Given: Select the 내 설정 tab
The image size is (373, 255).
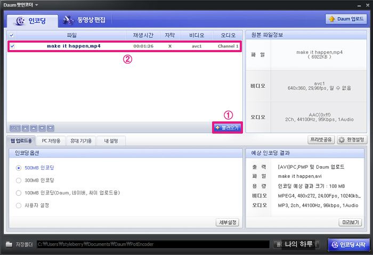Looking at the screenshot, I should [x=111, y=141].
